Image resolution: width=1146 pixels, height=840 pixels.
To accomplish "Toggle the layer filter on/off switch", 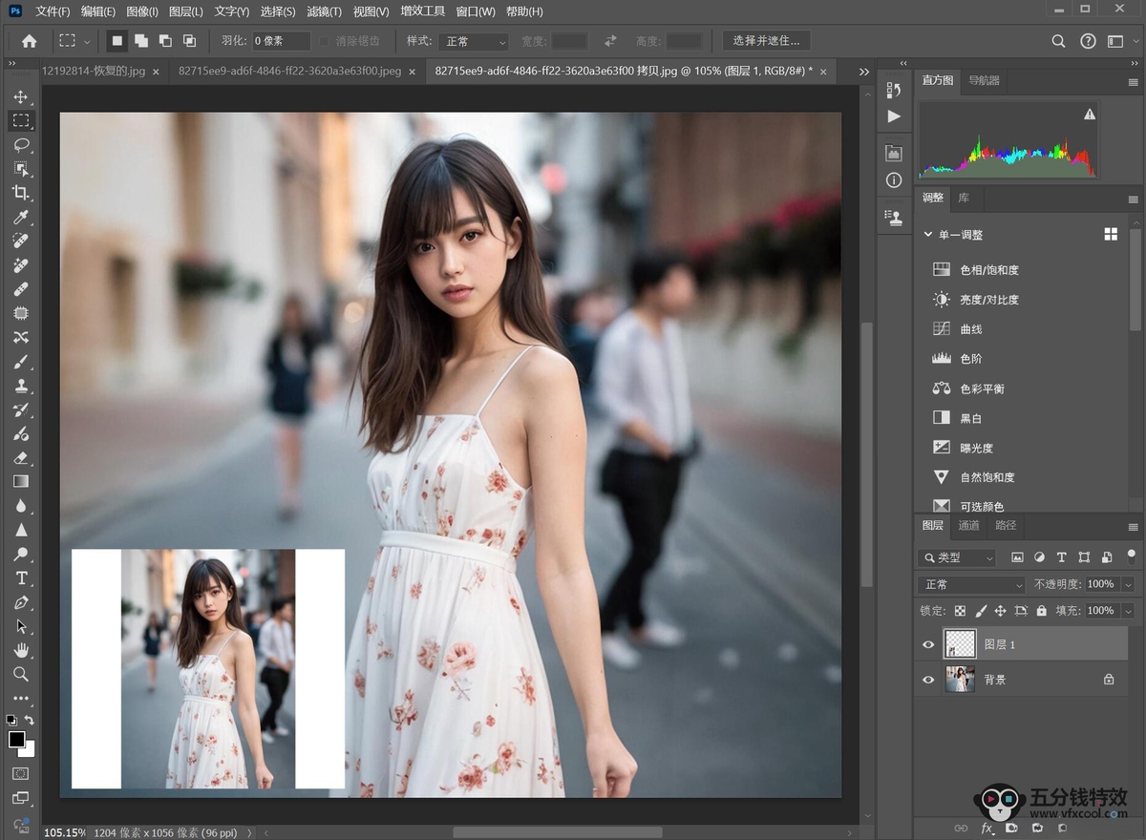I will (1132, 556).
